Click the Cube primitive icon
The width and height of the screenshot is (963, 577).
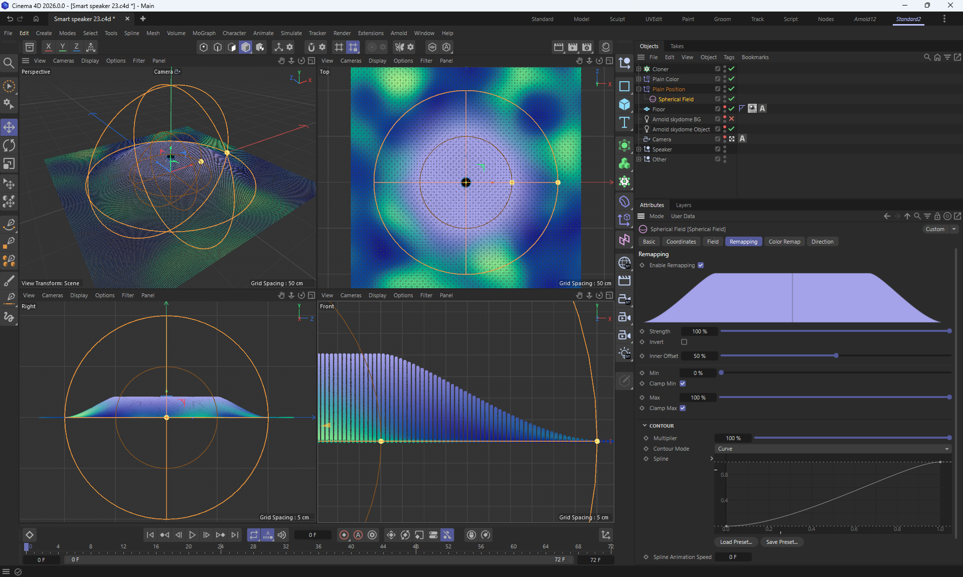(624, 104)
